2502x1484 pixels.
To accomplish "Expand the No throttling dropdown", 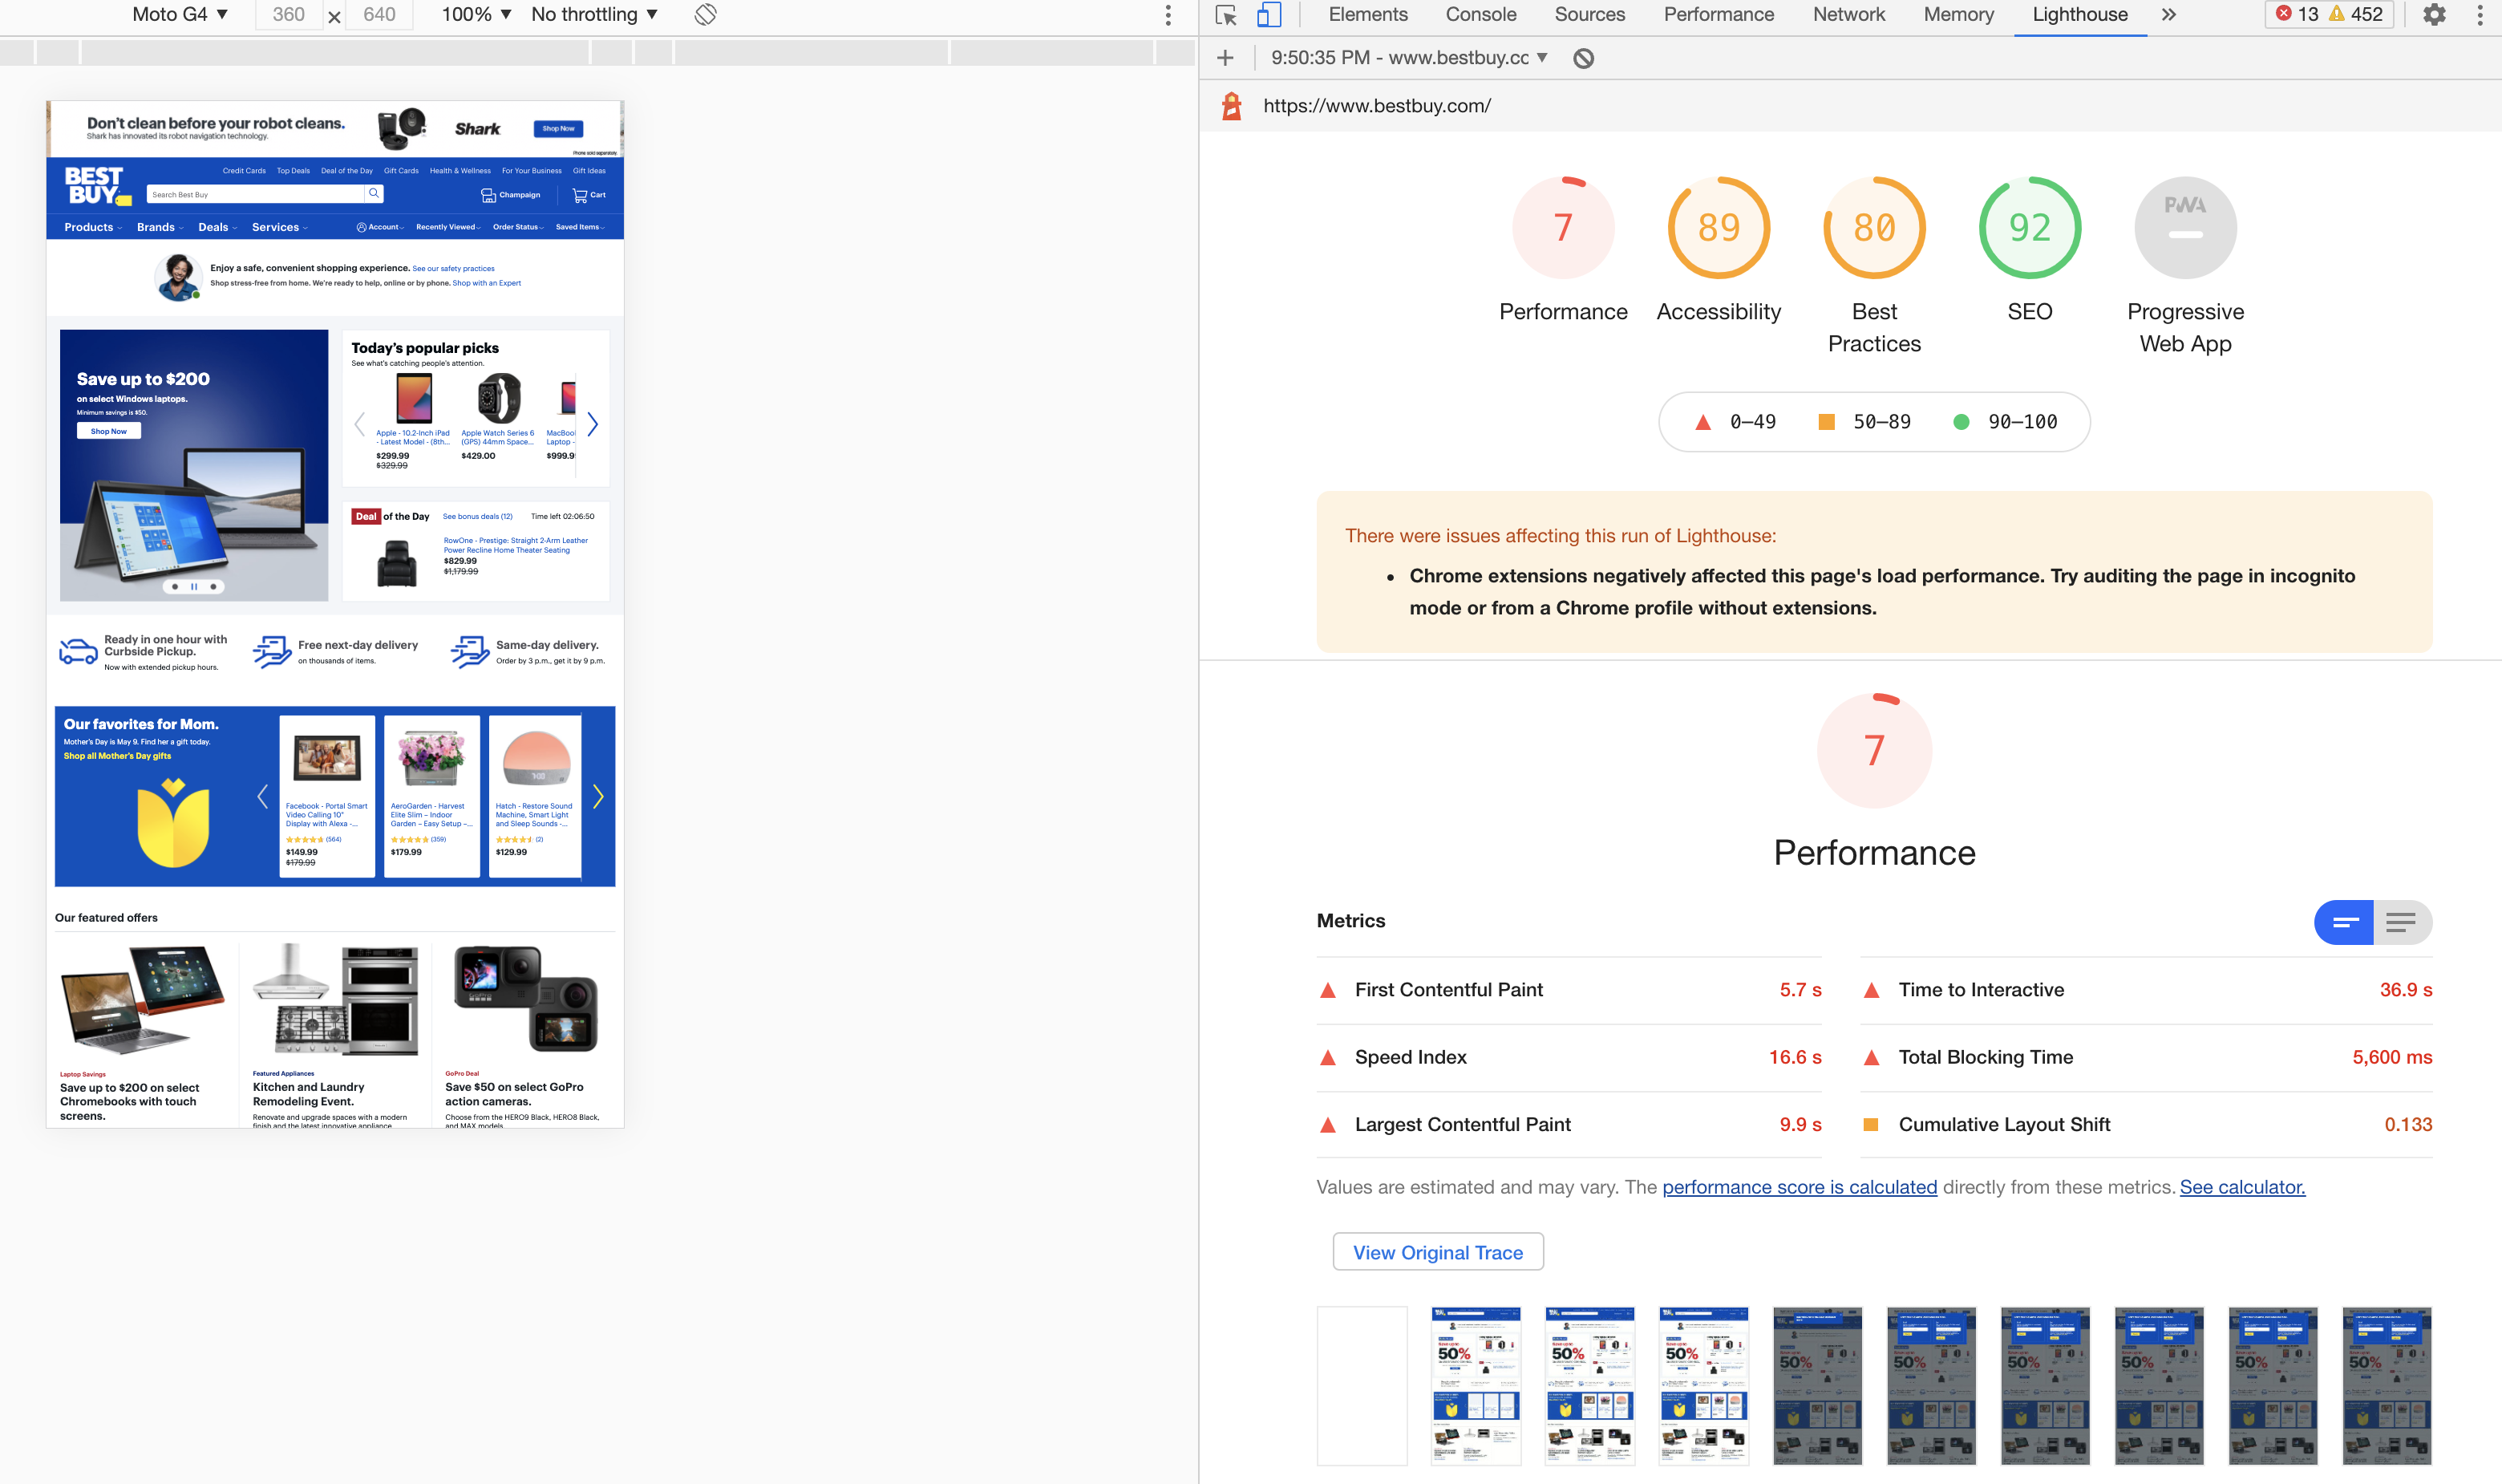I will tap(593, 15).
